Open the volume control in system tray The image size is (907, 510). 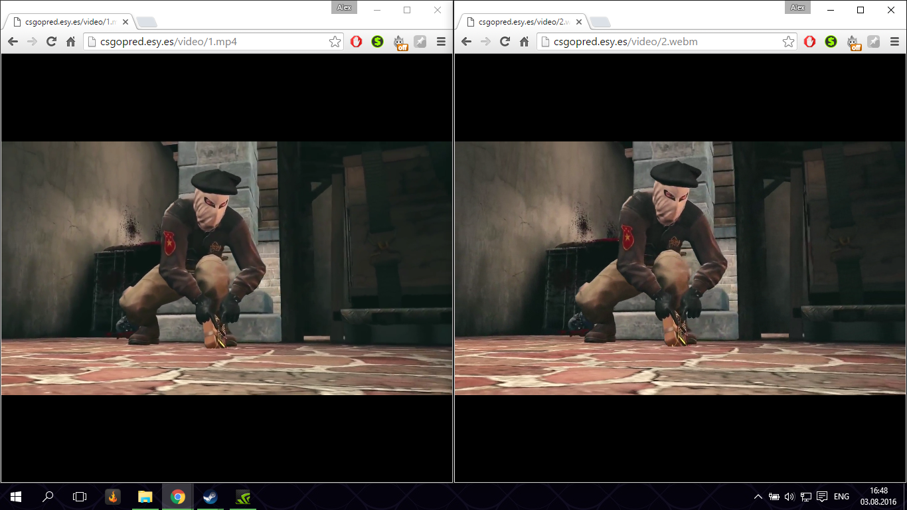(x=789, y=497)
